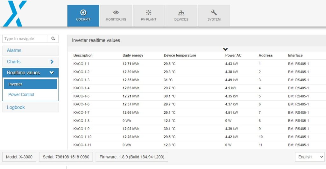Collapse Realtime values with its down chevron
This screenshot has height=169, width=326.
52,72
